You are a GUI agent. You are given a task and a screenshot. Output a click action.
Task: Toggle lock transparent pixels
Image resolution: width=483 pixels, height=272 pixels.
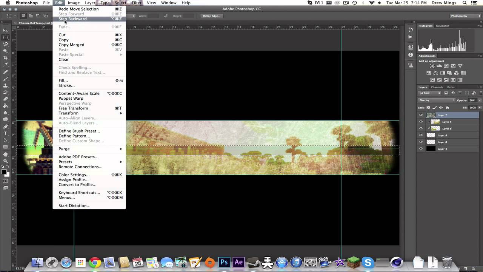pyautogui.click(x=428, y=108)
